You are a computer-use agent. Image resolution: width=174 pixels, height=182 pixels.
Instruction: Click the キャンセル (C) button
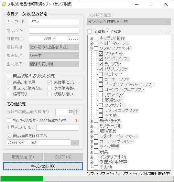tap(43, 166)
